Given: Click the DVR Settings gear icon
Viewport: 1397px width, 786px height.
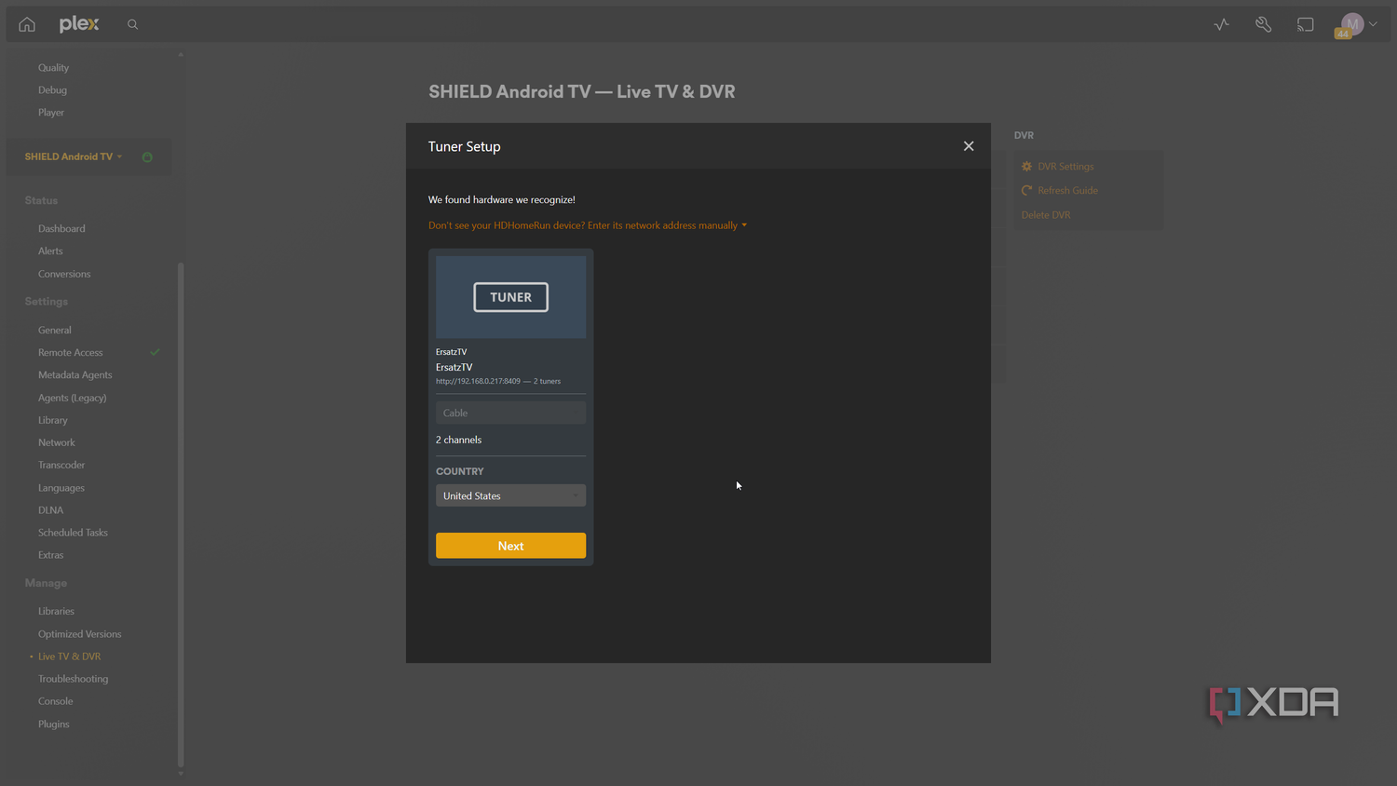Looking at the screenshot, I should 1027,167.
